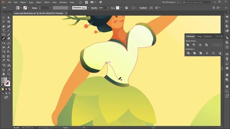Select the Scale tool
The height and width of the screenshot is (129, 230).
[9, 43]
